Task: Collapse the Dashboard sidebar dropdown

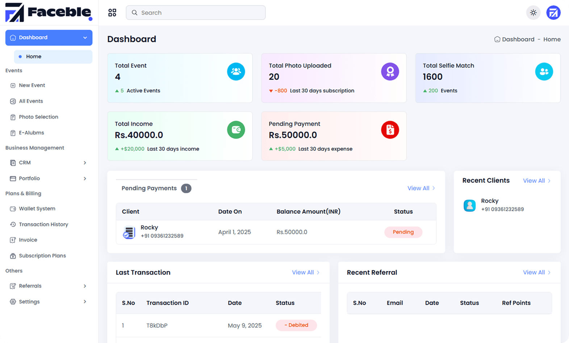Action: click(85, 38)
